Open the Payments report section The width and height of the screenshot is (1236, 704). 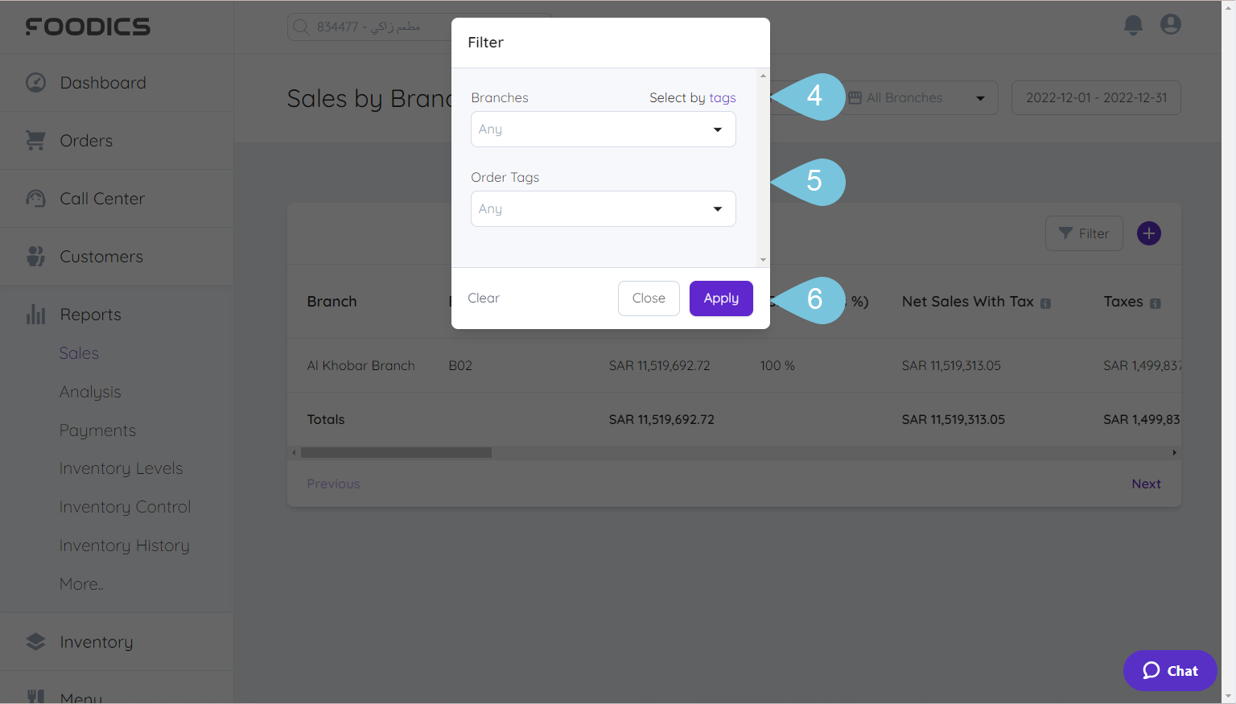(97, 430)
